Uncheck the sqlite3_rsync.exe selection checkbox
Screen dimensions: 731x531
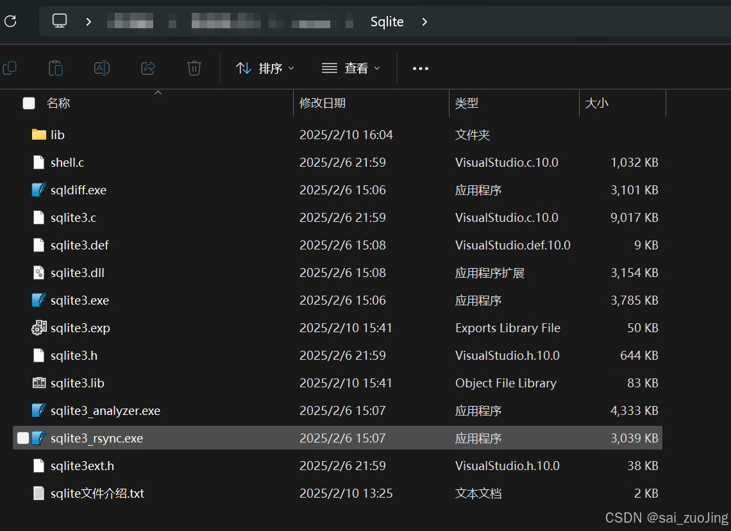[23, 437]
